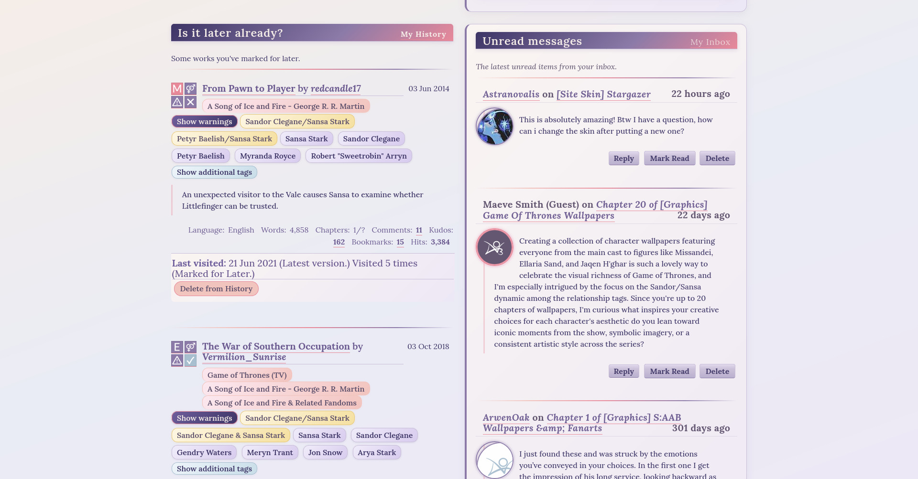Click the warning triangle icon on War of Southern Occupation
Image resolution: width=918 pixels, height=479 pixels.
pos(177,360)
